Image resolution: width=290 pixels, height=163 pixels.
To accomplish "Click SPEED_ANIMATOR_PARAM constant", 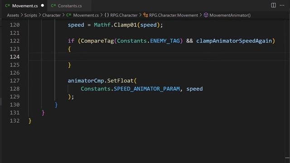I will 147,89.
